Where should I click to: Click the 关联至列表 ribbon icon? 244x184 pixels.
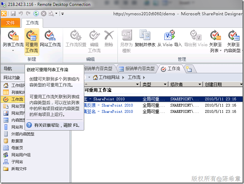216,35
